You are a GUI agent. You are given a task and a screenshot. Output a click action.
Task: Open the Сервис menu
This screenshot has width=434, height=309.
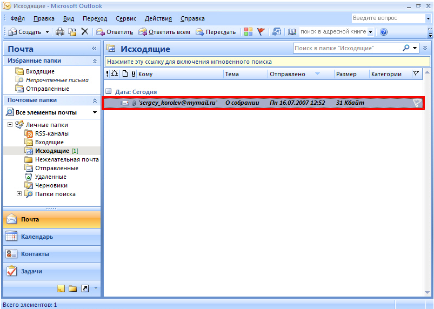point(126,18)
